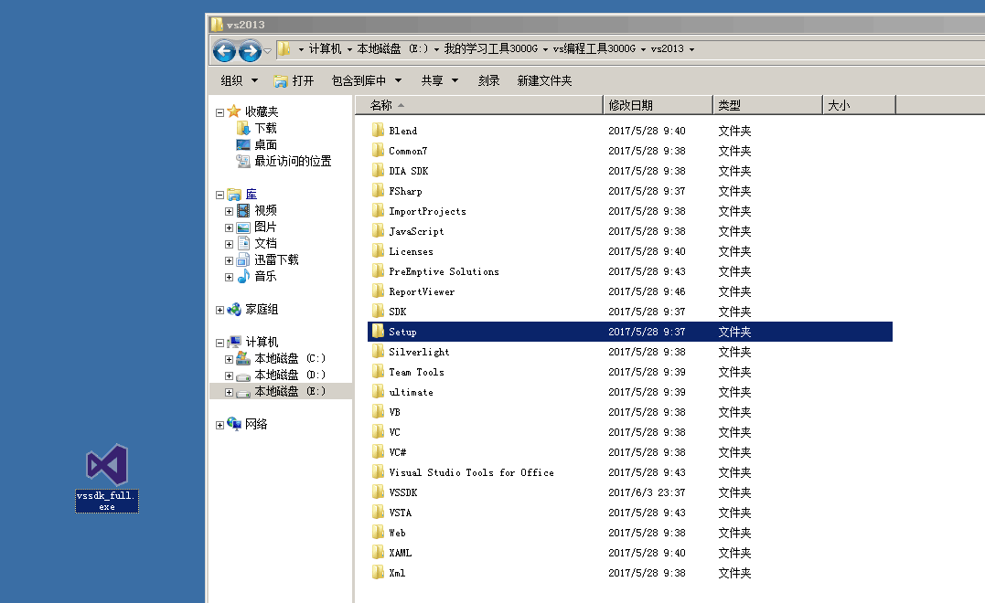Click the Favorites star icon (收藏夹)
985x603 pixels.
(234, 111)
